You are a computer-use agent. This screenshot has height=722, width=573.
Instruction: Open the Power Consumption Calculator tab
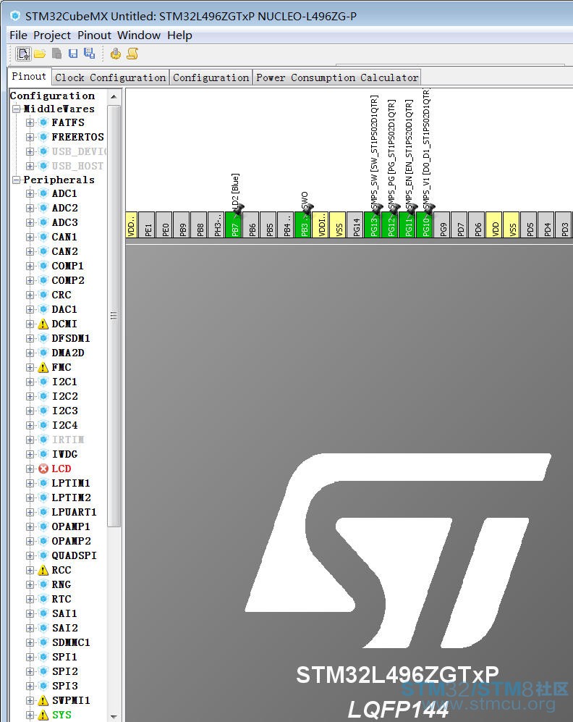click(337, 77)
